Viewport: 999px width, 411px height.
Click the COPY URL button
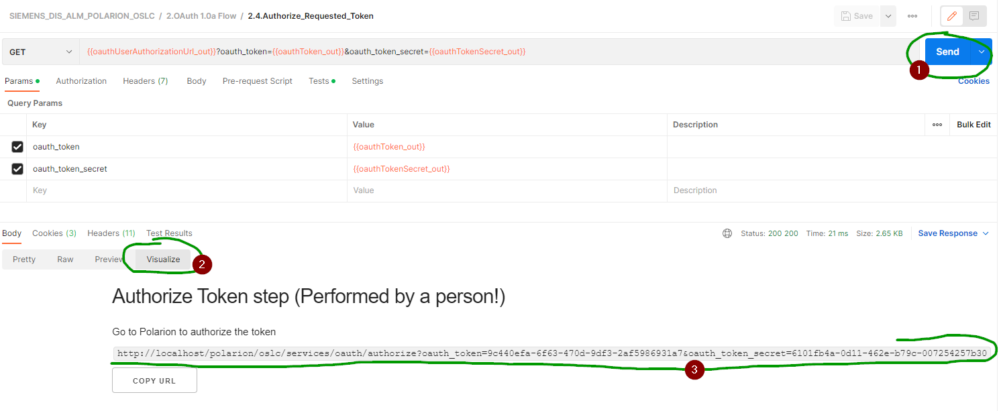[x=154, y=380]
